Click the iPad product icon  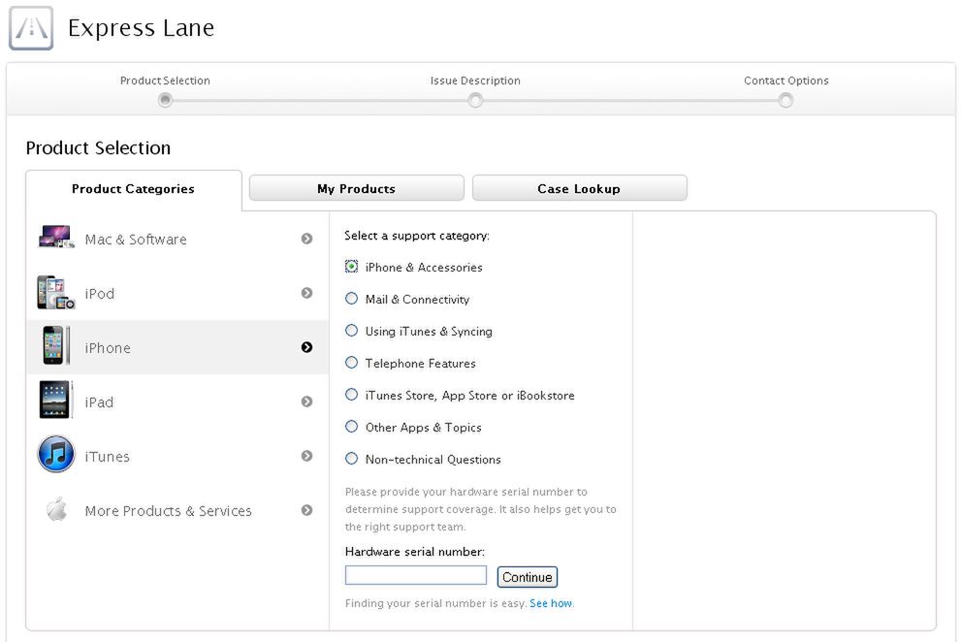[x=54, y=401]
